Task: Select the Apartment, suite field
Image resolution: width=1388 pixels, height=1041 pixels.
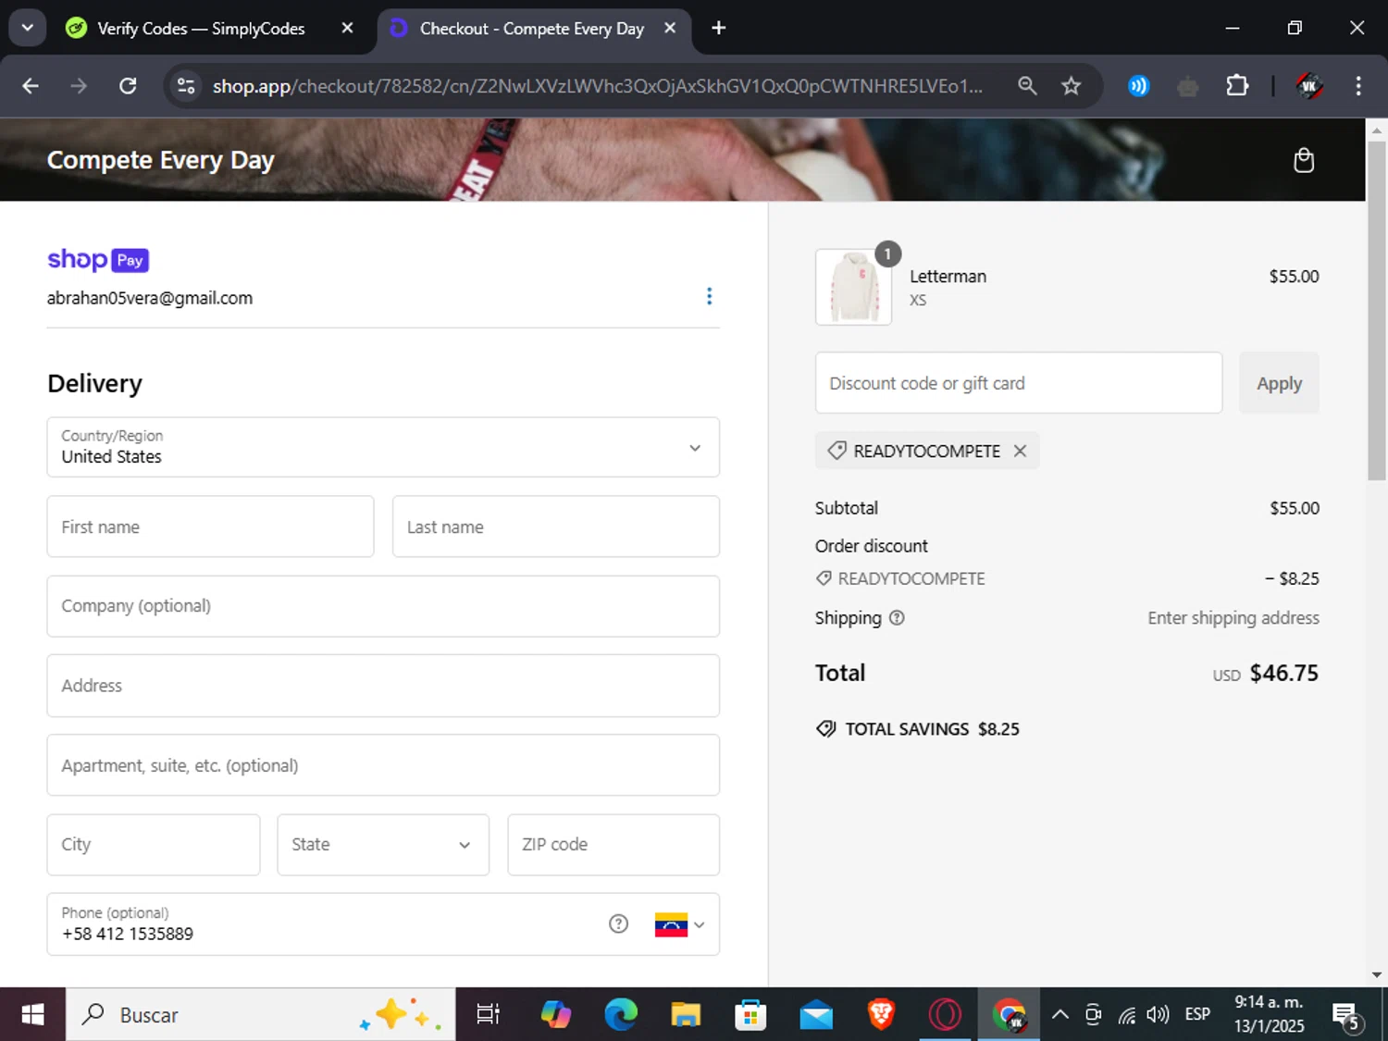Action: [383, 765]
